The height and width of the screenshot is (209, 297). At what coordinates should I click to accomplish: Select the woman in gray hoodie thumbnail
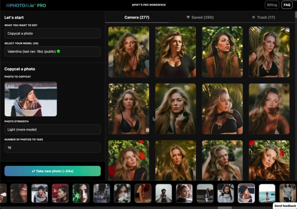[226, 193]
